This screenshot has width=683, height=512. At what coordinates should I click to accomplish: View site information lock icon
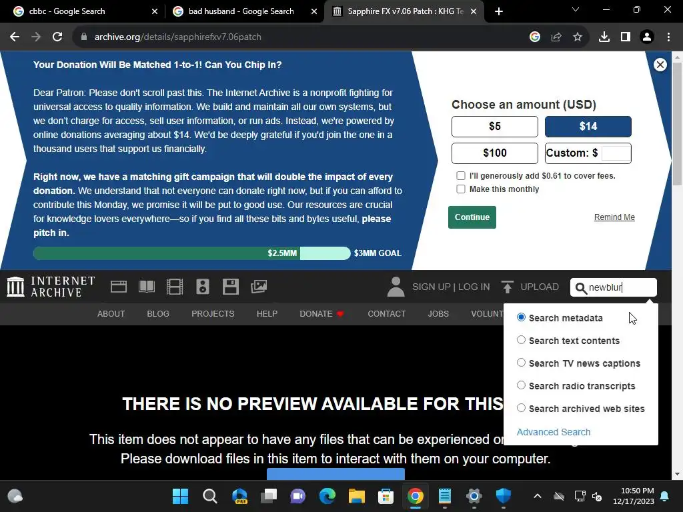(84, 37)
